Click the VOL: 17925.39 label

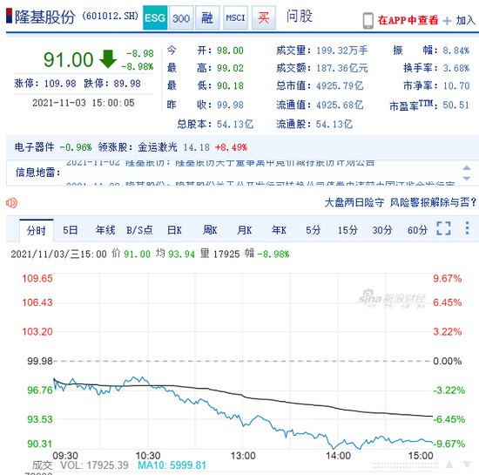click(94, 465)
